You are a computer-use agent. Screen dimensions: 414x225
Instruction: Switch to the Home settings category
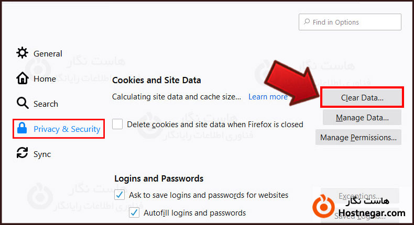tap(45, 78)
